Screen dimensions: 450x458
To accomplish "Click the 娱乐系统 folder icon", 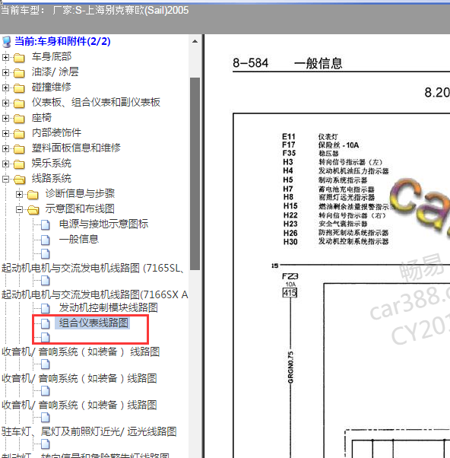I will coord(19,164).
